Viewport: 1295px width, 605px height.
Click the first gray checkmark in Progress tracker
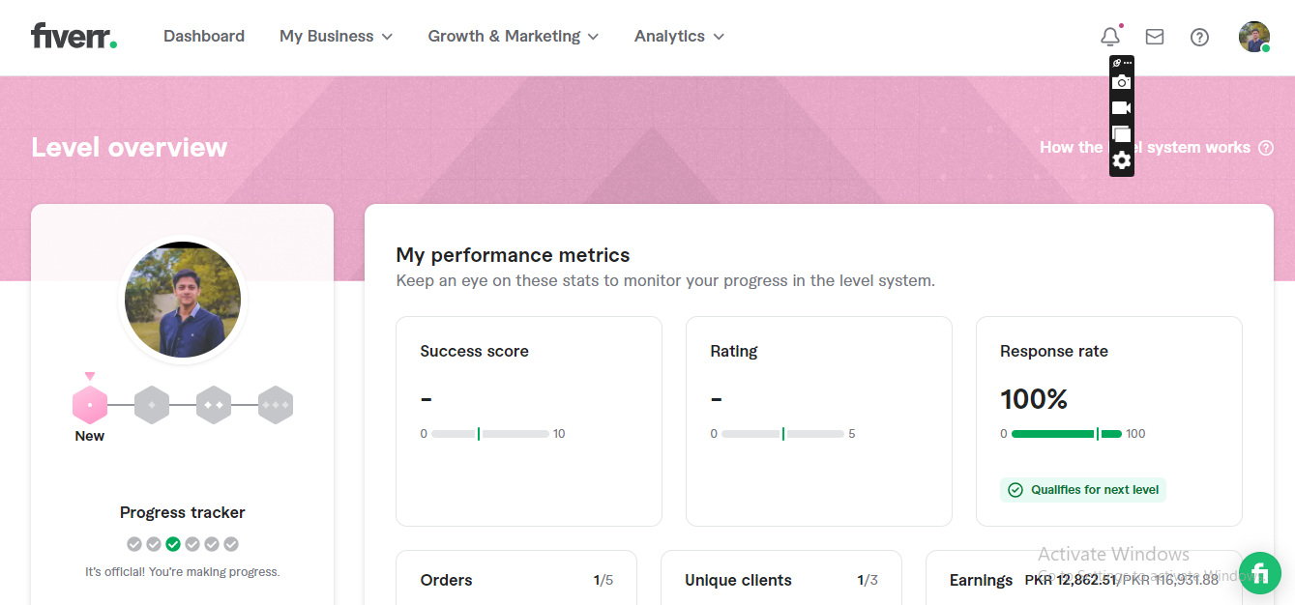pos(134,544)
